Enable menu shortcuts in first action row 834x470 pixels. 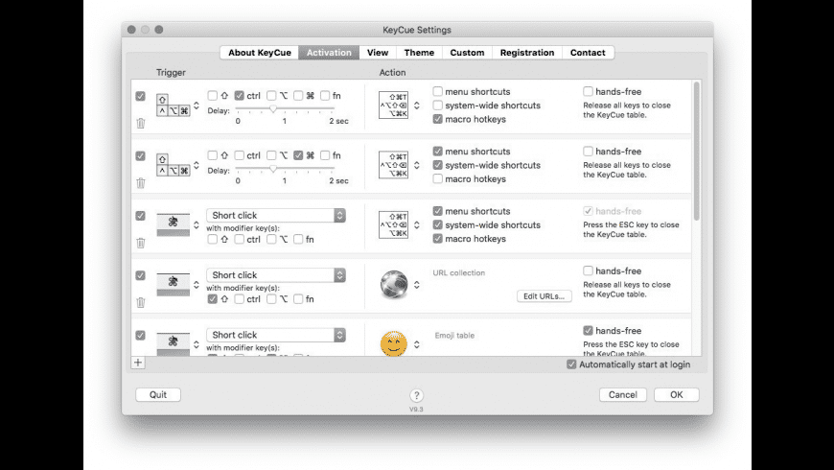438,91
